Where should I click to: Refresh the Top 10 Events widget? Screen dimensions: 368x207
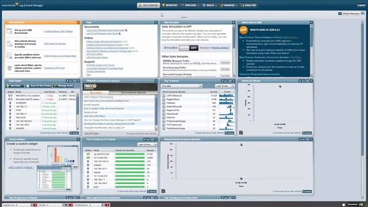(229, 133)
